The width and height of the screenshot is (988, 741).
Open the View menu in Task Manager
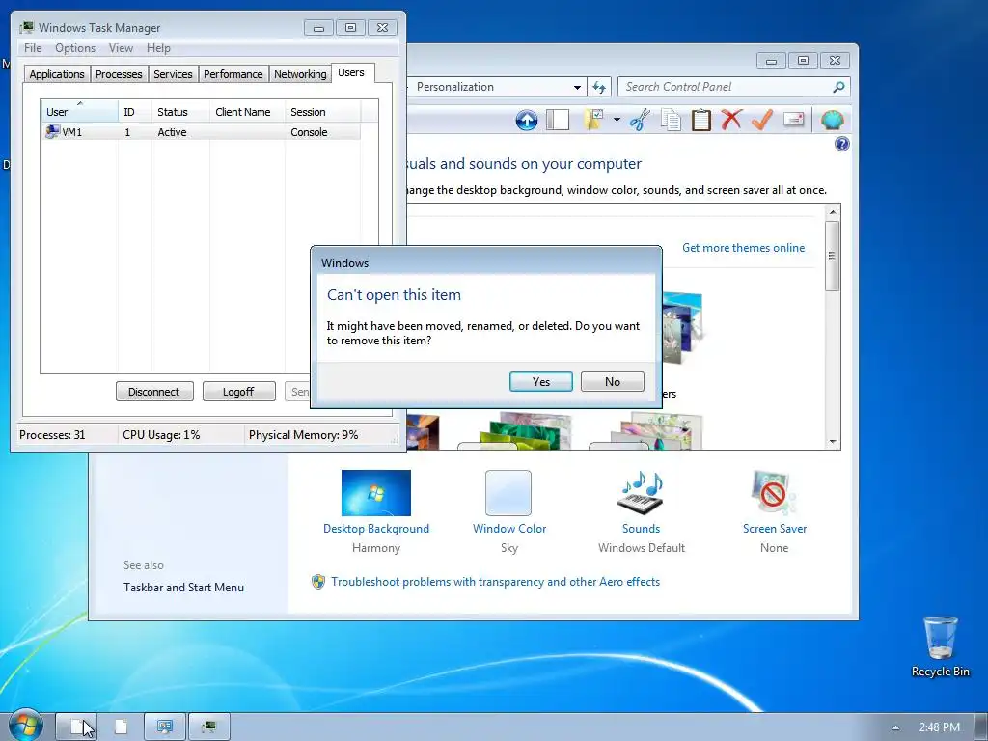pos(121,48)
